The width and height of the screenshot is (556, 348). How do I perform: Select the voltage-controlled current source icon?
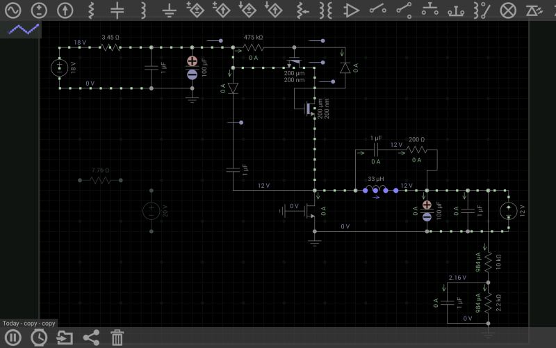coord(222,10)
